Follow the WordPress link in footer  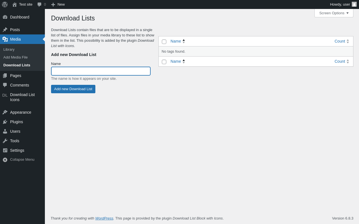click(x=104, y=218)
